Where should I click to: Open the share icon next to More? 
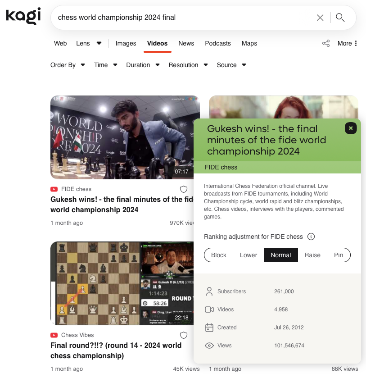pos(326,43)
